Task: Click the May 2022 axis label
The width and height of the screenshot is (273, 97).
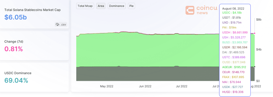Action: click(107, 86)
